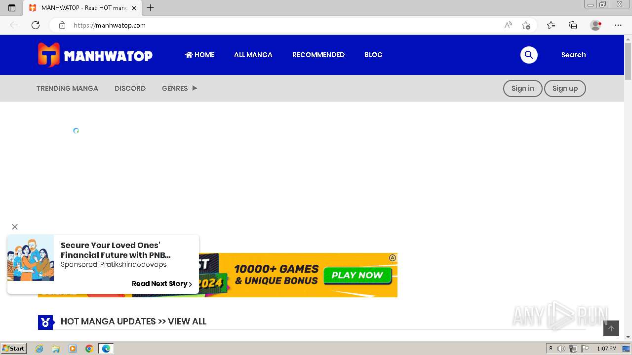632x355 pixels.
Task: Dismiss the sponsored story popup X
Action: click(15, 227)
